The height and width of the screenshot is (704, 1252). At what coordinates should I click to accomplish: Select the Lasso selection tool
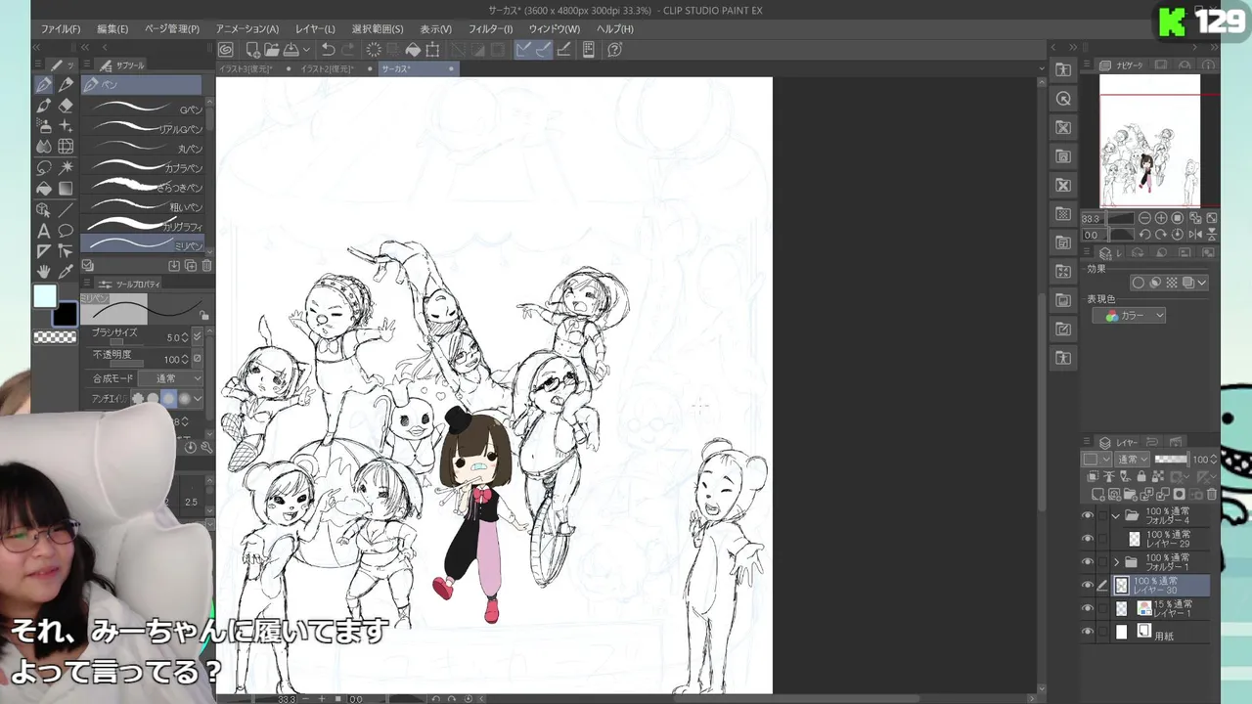44,167
